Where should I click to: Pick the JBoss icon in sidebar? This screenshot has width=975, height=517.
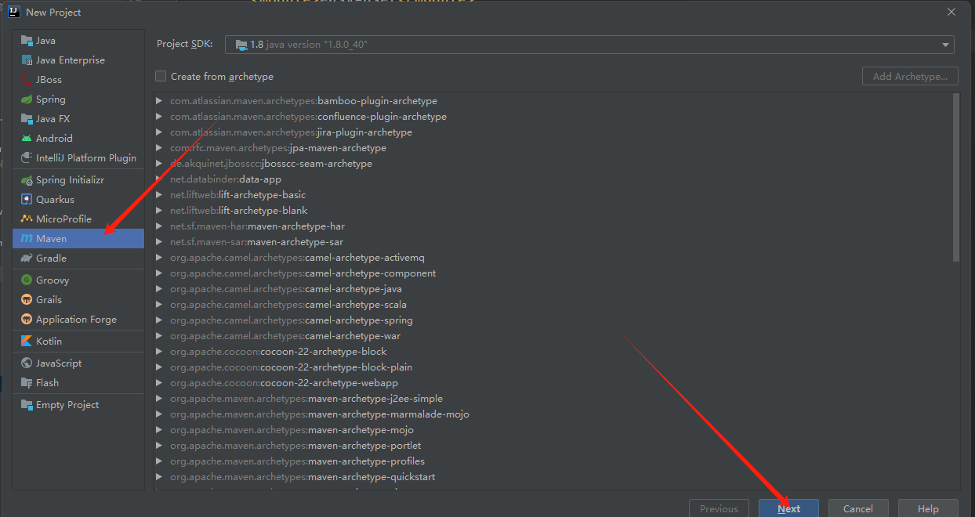(27, 80)
